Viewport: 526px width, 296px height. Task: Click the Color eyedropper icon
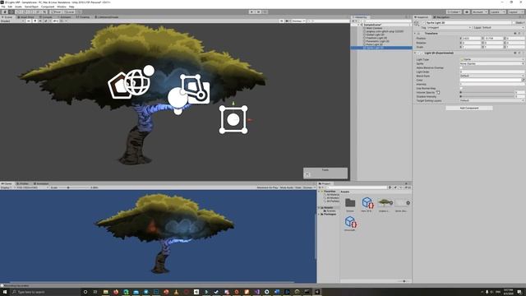tap(523, 80)
